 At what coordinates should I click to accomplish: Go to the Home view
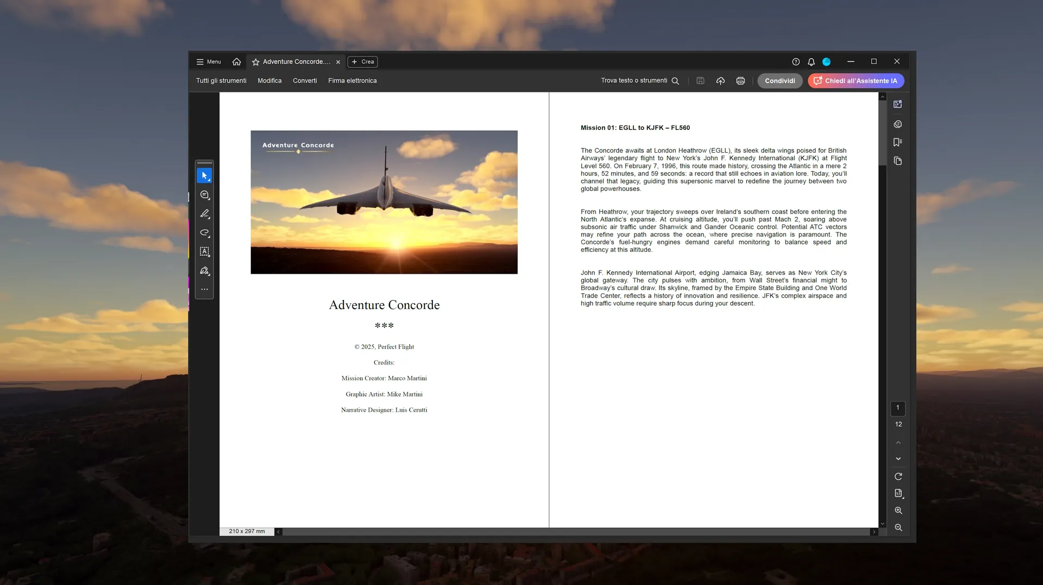(236, 62)
